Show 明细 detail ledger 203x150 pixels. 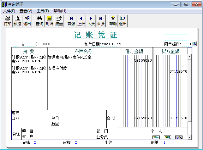click(49, 21)
